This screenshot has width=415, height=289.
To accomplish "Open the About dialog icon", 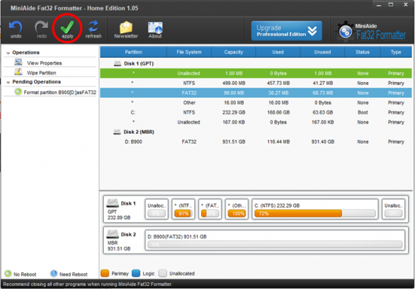I will point(155,26).
